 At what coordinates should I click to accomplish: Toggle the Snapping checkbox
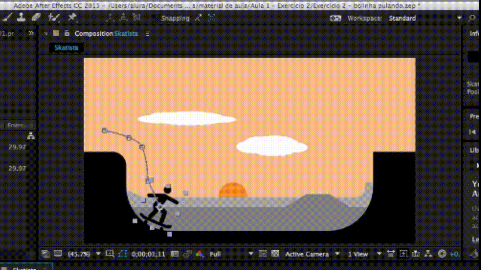pyautogui.click(x=155, y=18)
